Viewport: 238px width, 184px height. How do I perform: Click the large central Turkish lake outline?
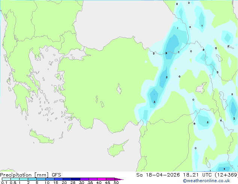click(x=119, y=89)
